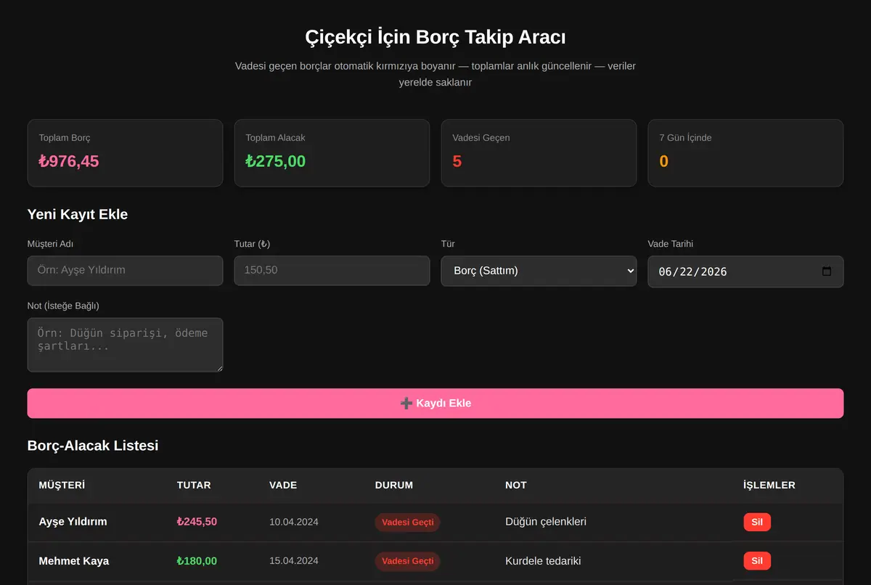Click the Borç-Alacak Listesi heading

tap(93, 446)
